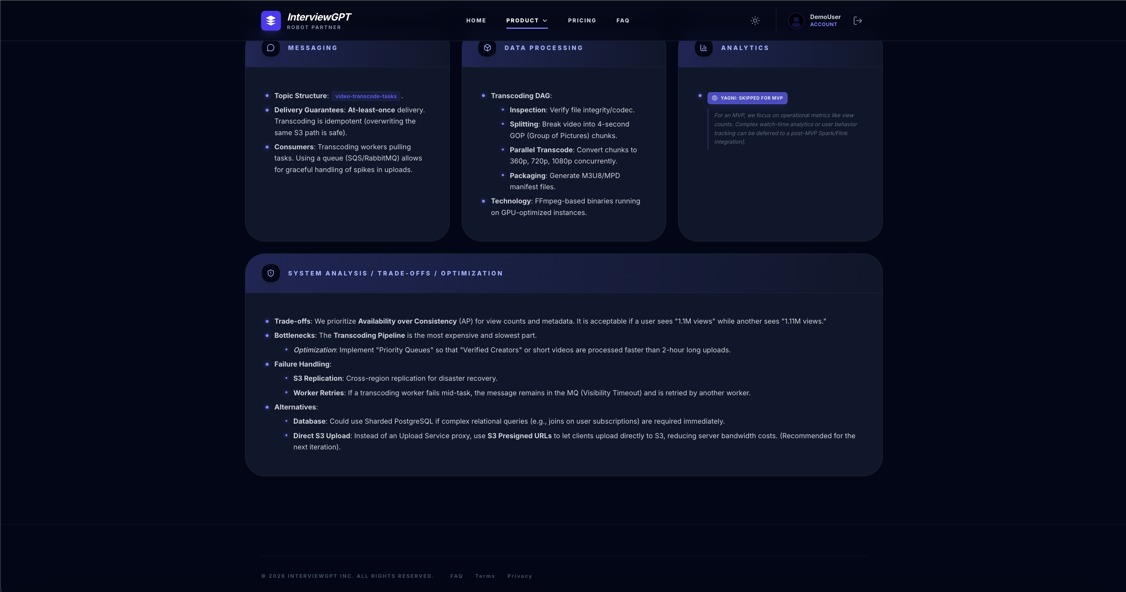Click the System Analysis shield icon
The width and height of the screenshot is (1126, 592).
[x=270, y=273]
